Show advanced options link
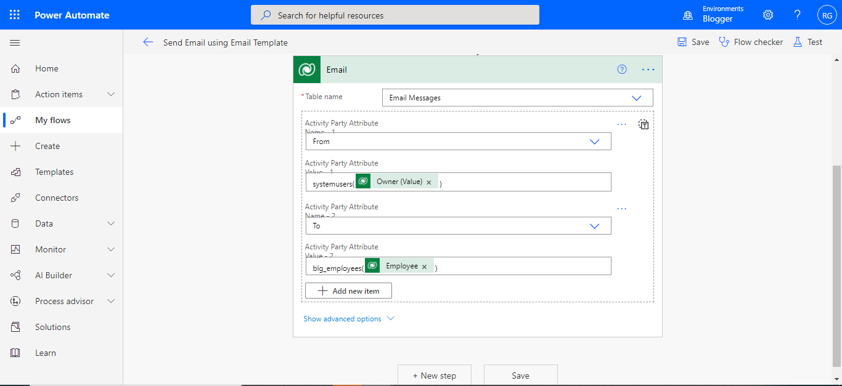Viewport: 842px width, 386px height. [348, 319]
